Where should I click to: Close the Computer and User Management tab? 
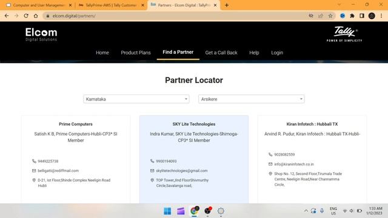(70, 5)
